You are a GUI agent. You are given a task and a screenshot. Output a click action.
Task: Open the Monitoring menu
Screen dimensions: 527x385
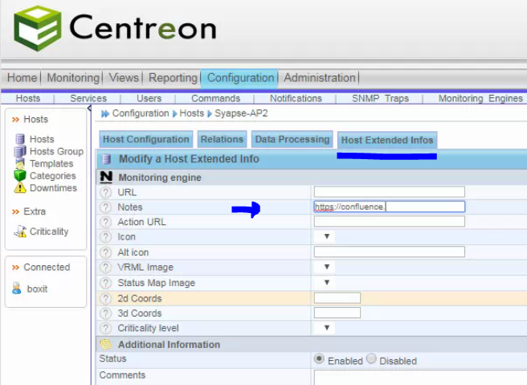72,78
